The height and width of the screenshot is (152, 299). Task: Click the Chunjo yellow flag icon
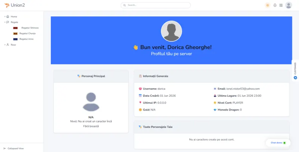15,34
